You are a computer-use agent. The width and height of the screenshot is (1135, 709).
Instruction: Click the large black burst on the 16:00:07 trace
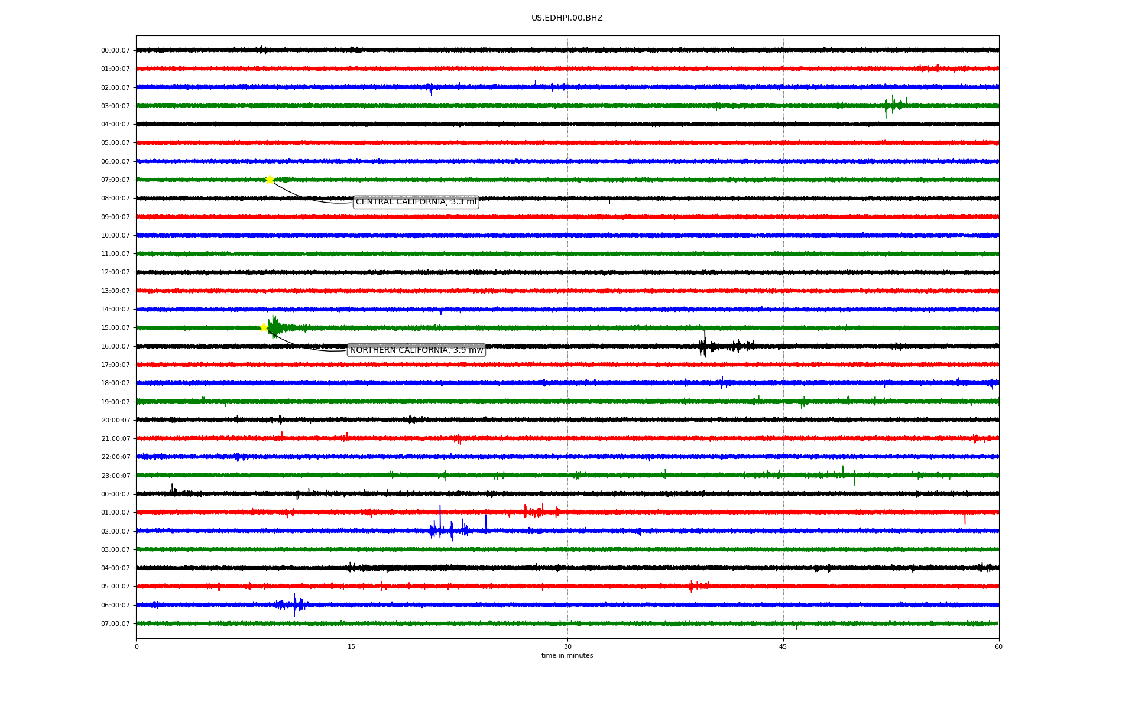point(703,346)
